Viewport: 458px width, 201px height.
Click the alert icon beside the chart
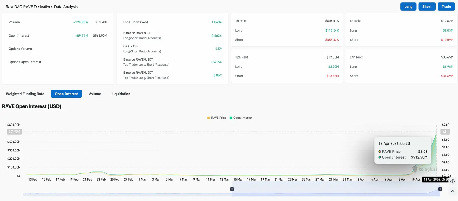452,181
